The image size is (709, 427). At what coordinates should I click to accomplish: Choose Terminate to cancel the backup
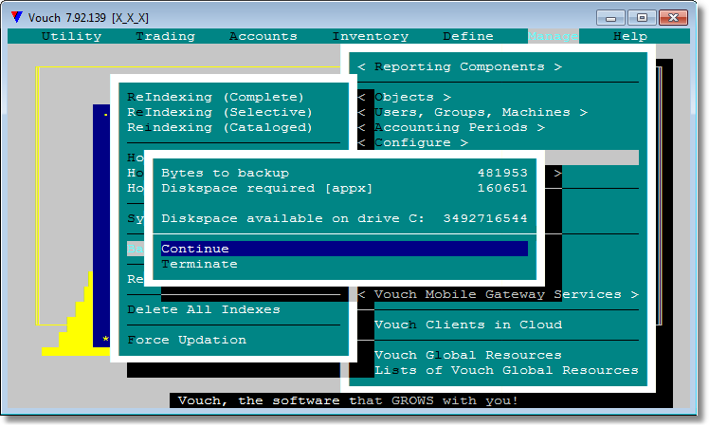click(199, 264)
